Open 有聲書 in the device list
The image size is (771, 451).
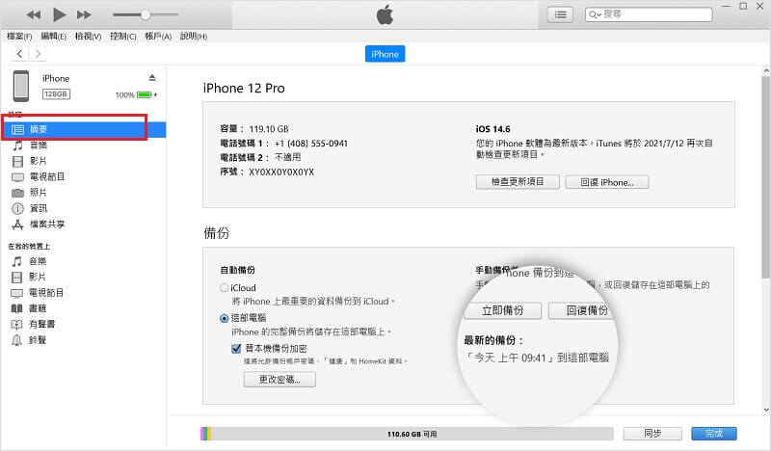tap(42, 324)
